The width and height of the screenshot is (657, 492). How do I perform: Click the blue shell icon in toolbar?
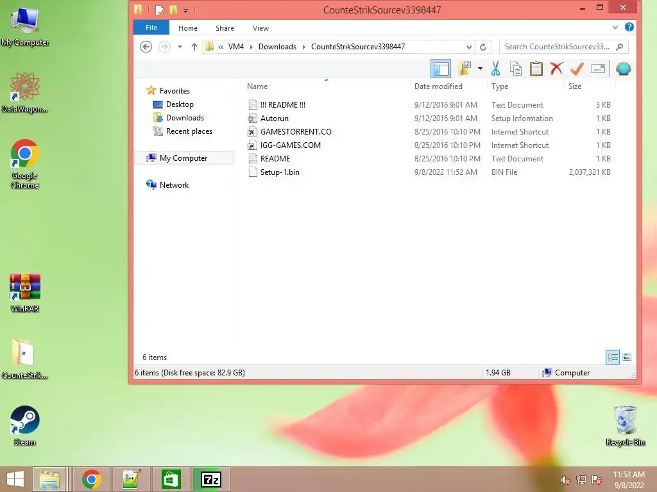624,69
